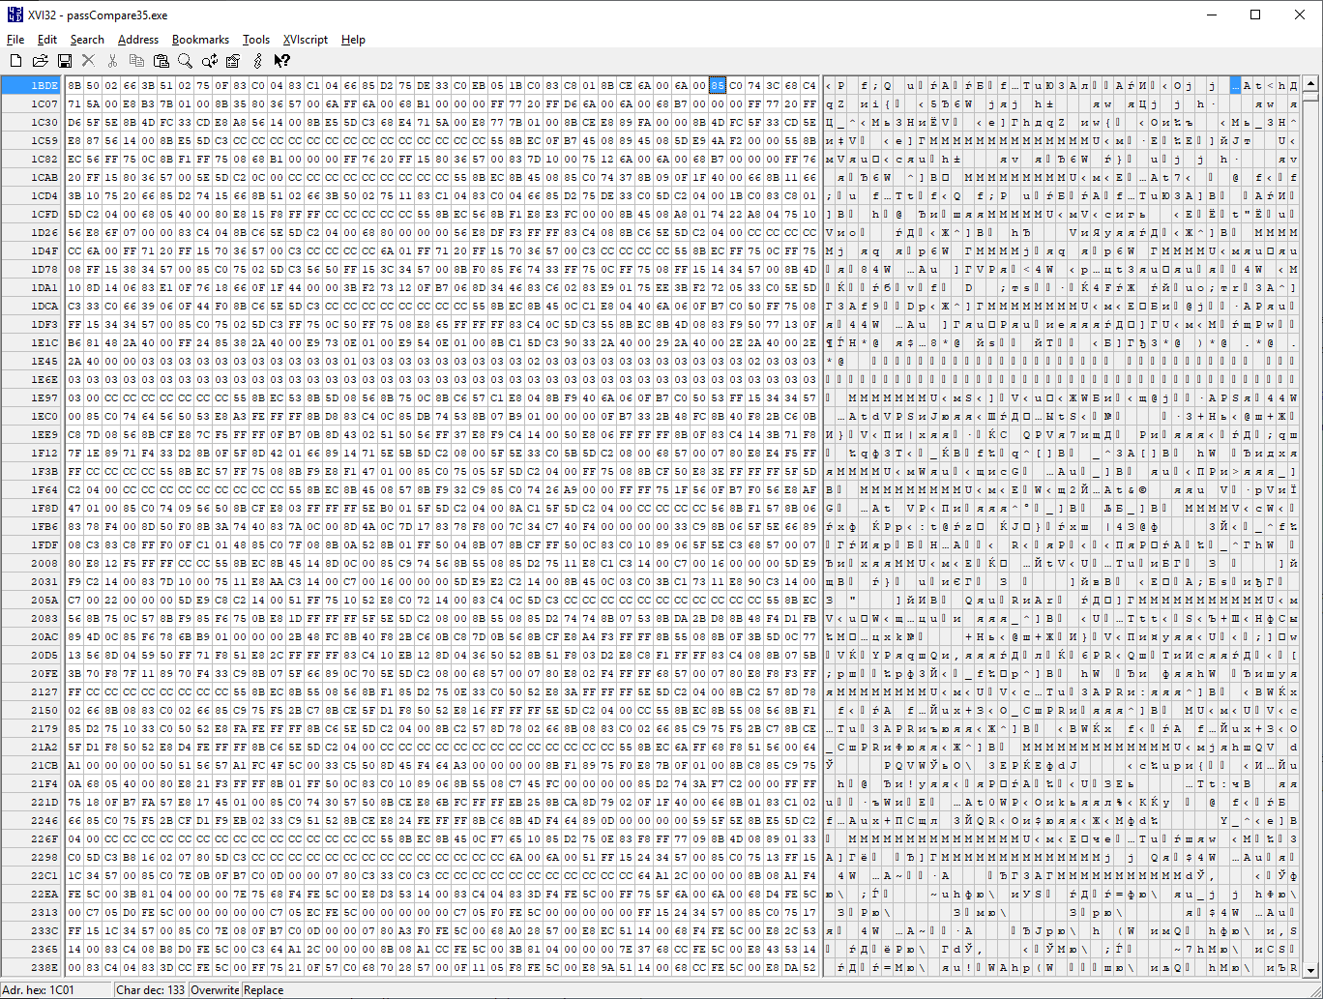Image resolution: width=1323 pixels, height=999 pixels.
Task: Paste from clipboard using the toolbar icon
Action: coord(161,61)
